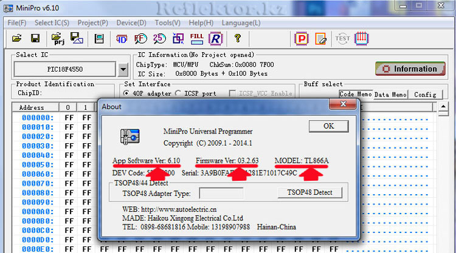456x253 pixels.
Task: Minimize the MiniPro window
Action: coord(403,5)
